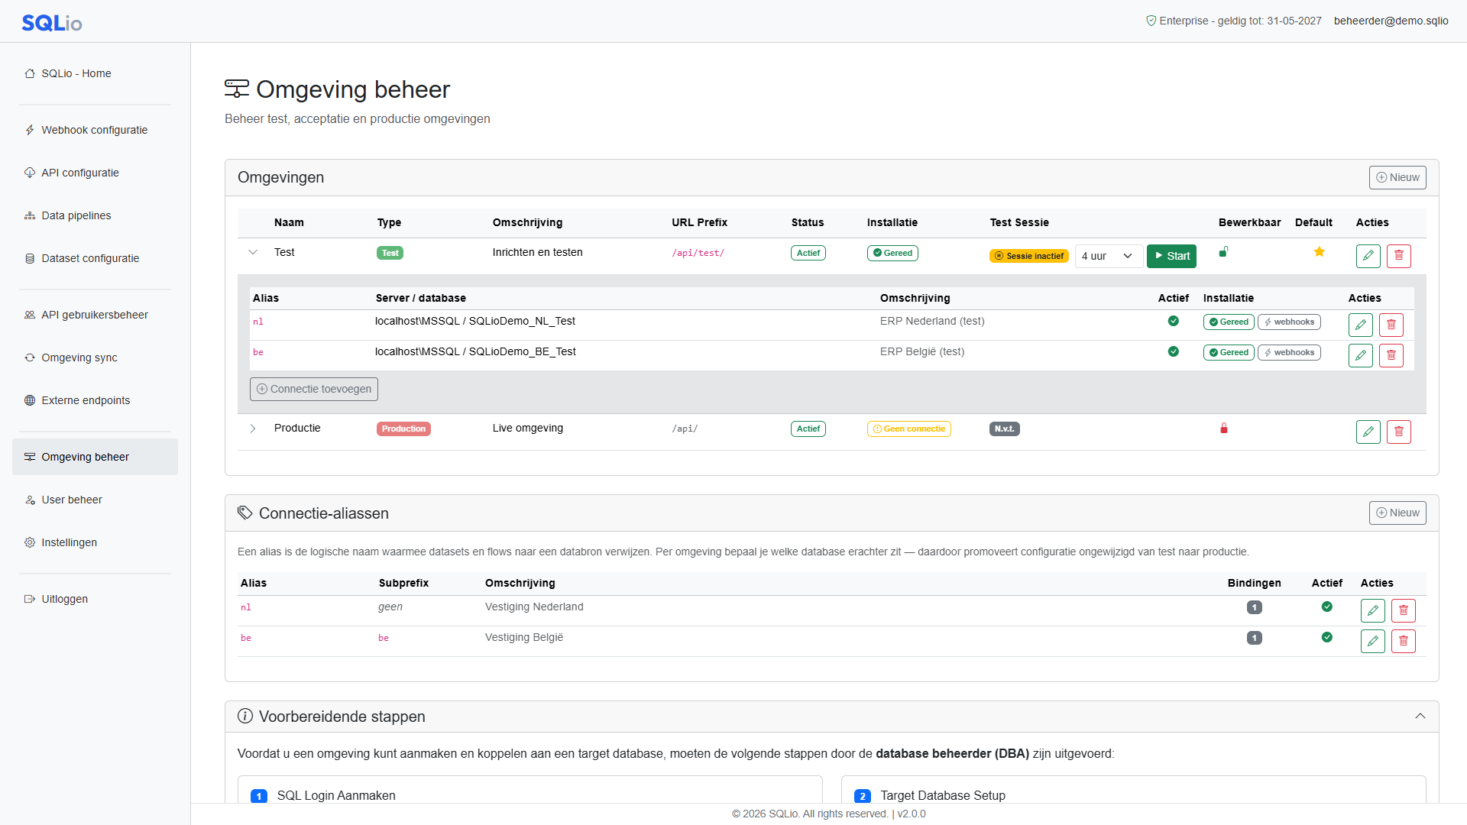Click the Sessie inactief badge

1029,256
